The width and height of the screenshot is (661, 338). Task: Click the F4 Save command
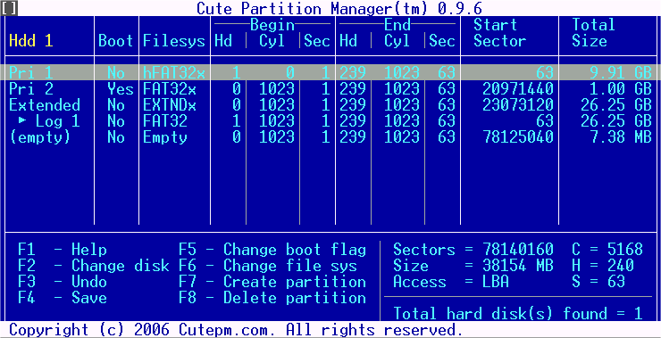pyautogui.click(x=63, y=298)
